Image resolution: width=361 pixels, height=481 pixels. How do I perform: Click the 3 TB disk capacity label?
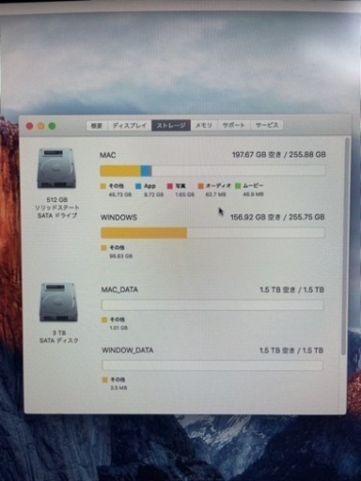click(x=59, y=333)
